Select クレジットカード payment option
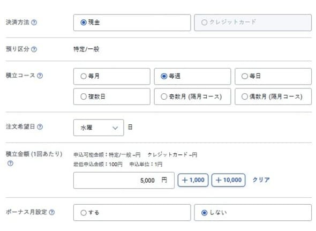The width and height of the screenshot is (316, 231). (x=253, y=23)
